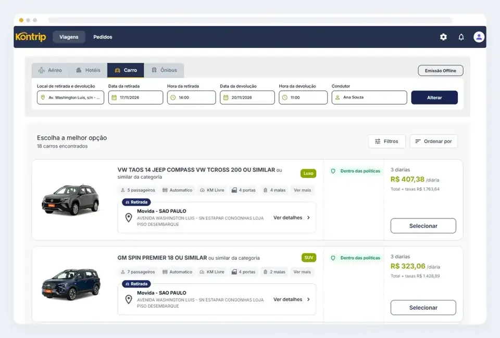The height and width of the screenshot is (338, 500).
Task: Click Filtros sliders icon
Action: [378, 141]
